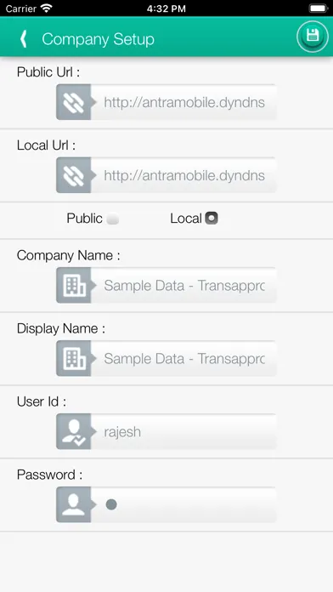This screenshot has height=592, width=333.
Task: Tap the Company Setup header title
Action: [x=98, y=39]
